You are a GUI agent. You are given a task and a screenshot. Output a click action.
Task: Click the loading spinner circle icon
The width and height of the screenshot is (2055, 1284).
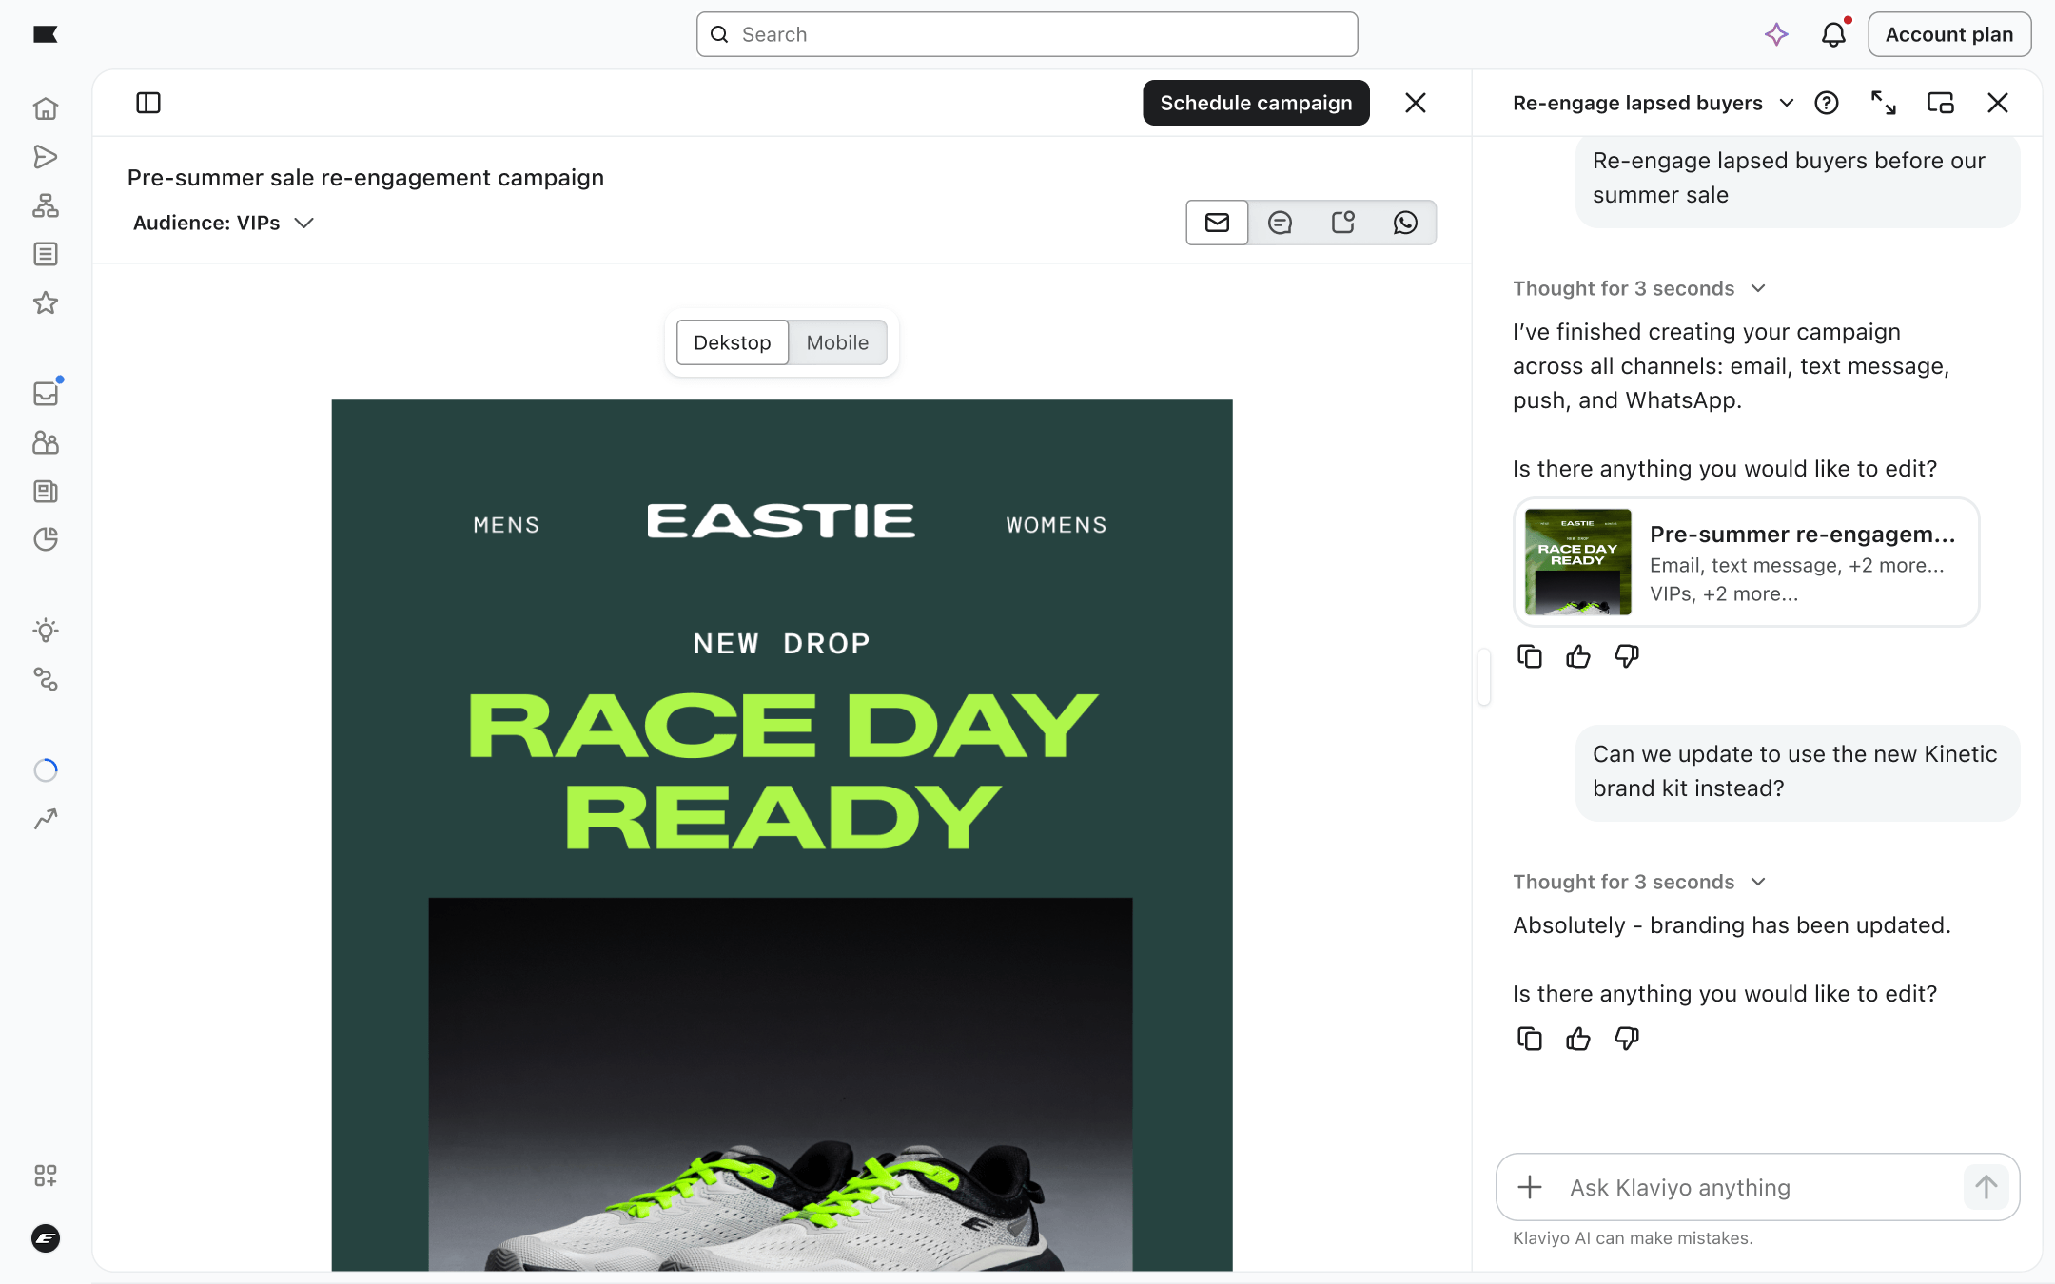[46, 769]
